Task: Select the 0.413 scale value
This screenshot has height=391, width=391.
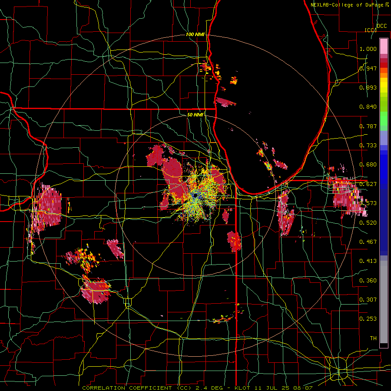Action: [x=368, y=261]
